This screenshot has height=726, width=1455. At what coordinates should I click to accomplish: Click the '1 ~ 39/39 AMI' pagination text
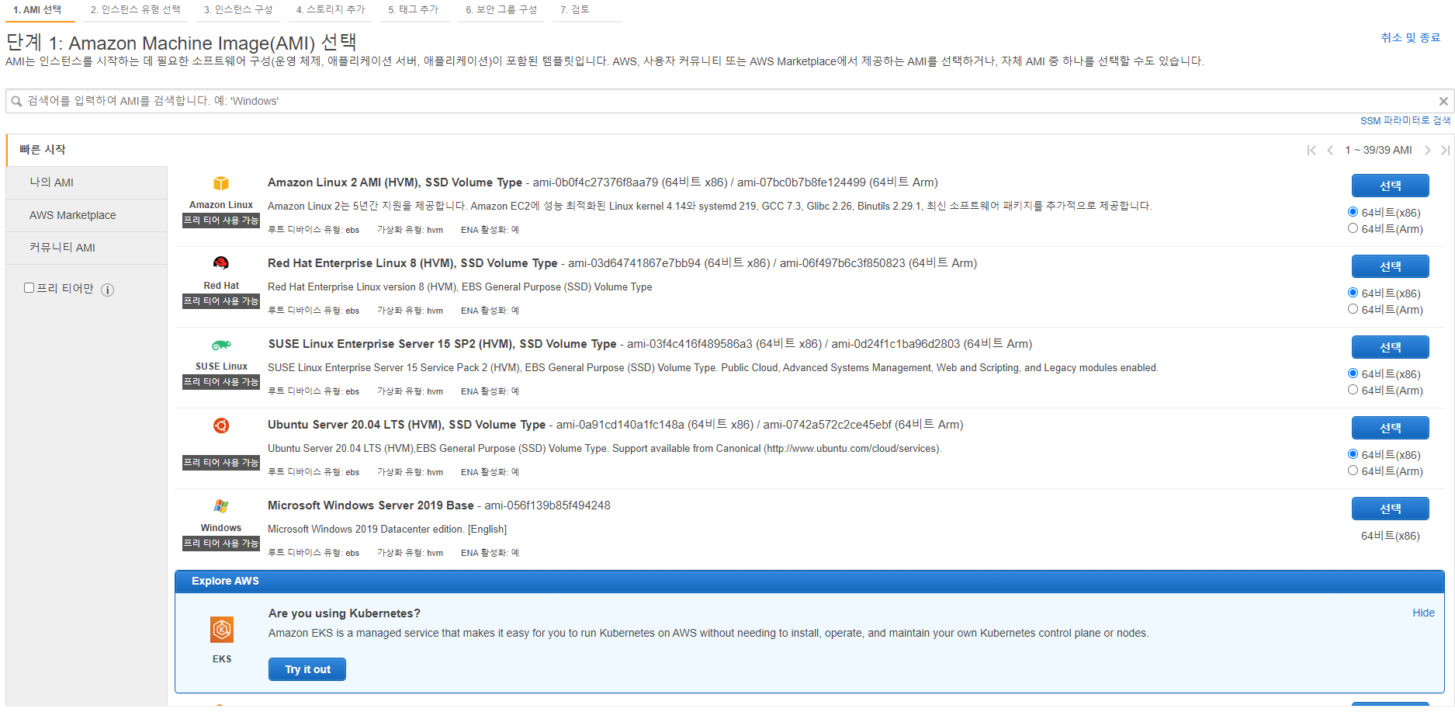coord(1378,150)
